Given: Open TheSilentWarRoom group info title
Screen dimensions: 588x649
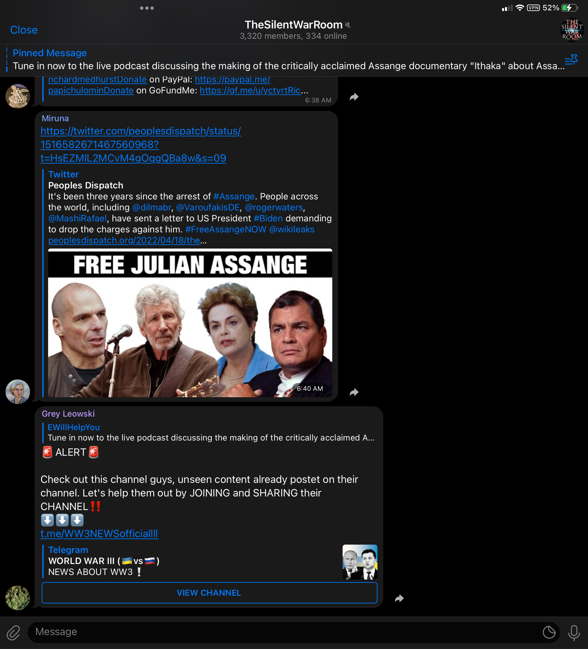Looking at the screenshot, I should pos(294,25).
